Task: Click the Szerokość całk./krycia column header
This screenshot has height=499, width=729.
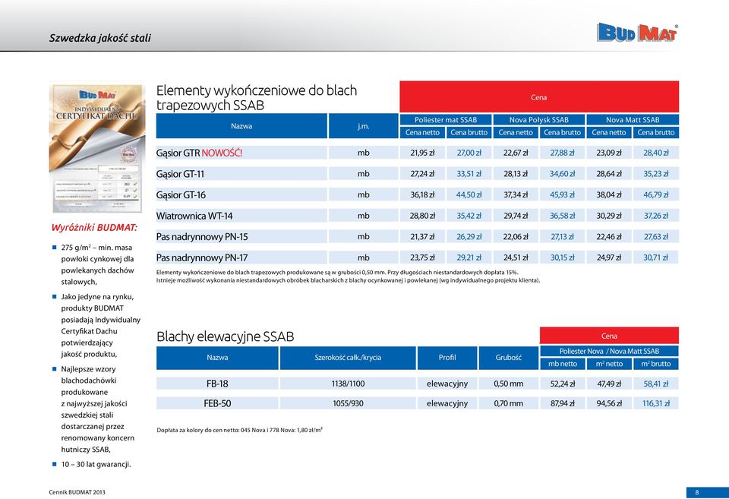Action: coord(348,357)
